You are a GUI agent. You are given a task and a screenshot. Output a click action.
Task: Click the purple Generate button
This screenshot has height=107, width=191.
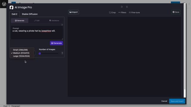[x=56, y=43]
